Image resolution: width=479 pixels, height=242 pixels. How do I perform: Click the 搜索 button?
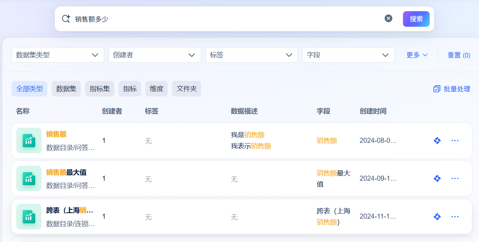point(416,19)
